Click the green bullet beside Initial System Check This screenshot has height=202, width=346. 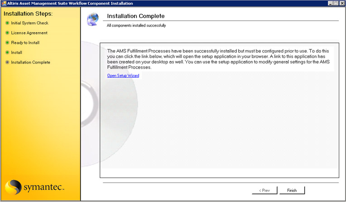point(7,23)
